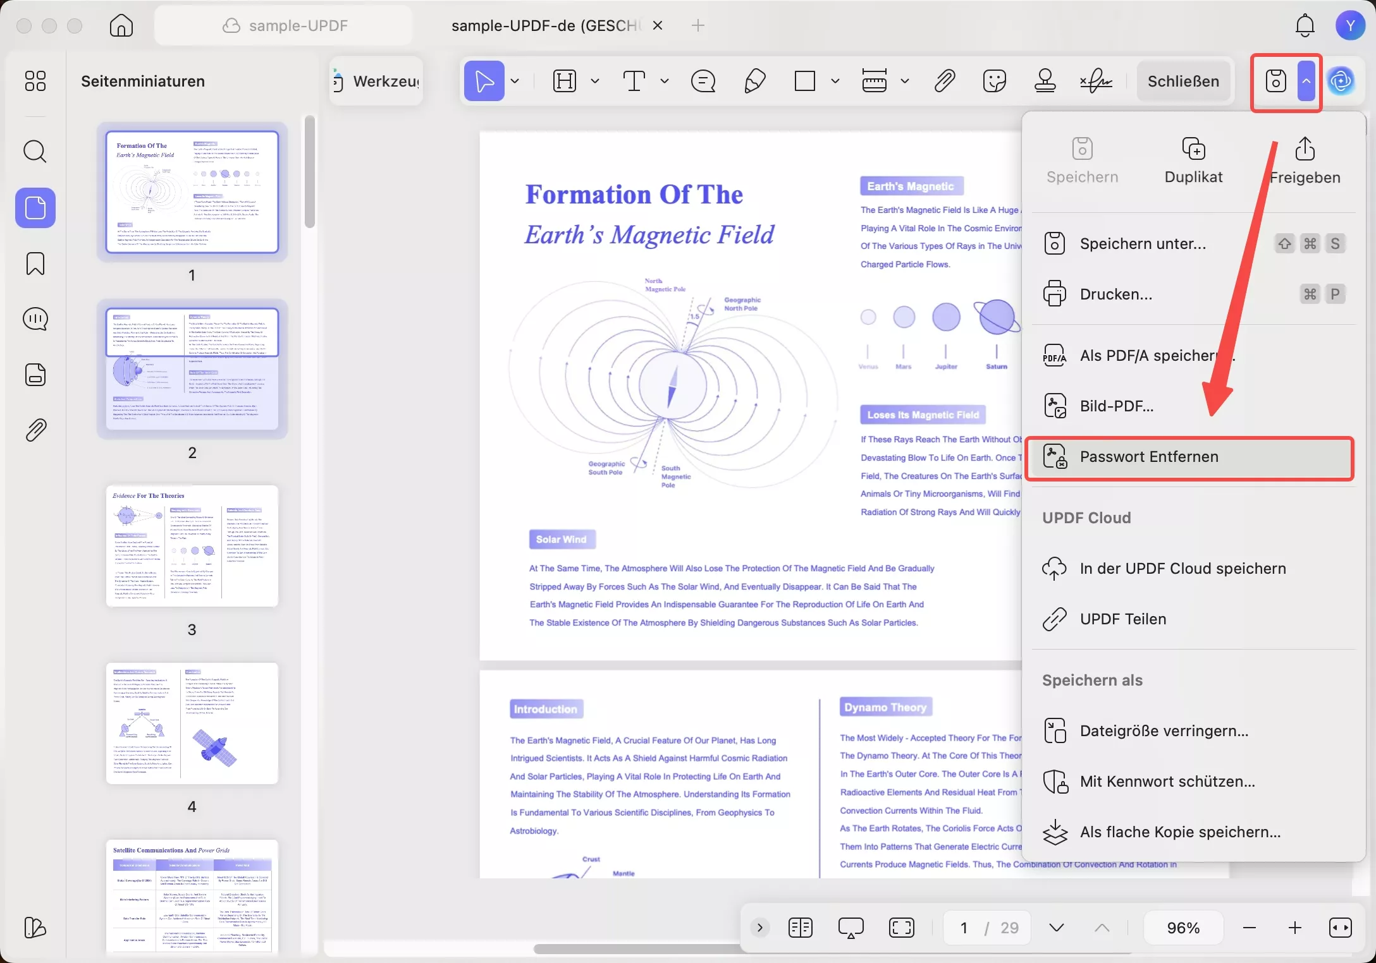Click the UPDF AI assistant icon

coord(1341,81)
